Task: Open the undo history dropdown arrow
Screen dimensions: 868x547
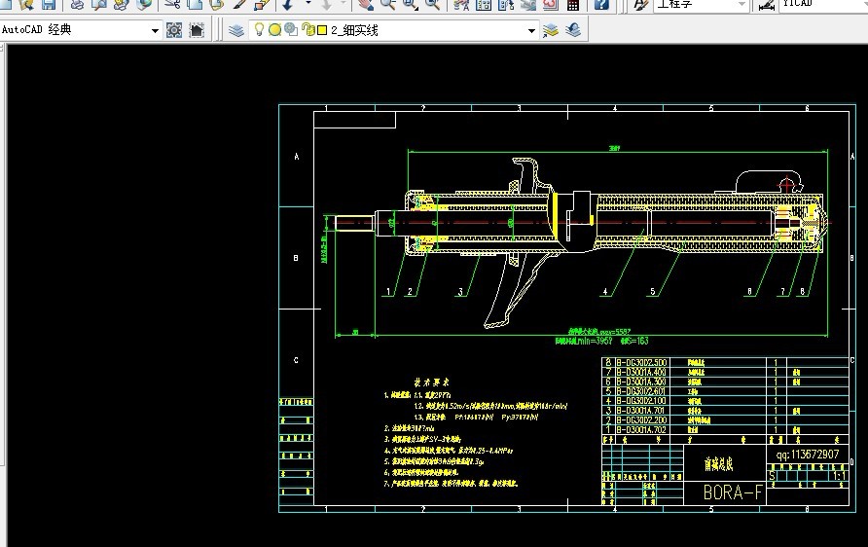Action: (308, 4)
